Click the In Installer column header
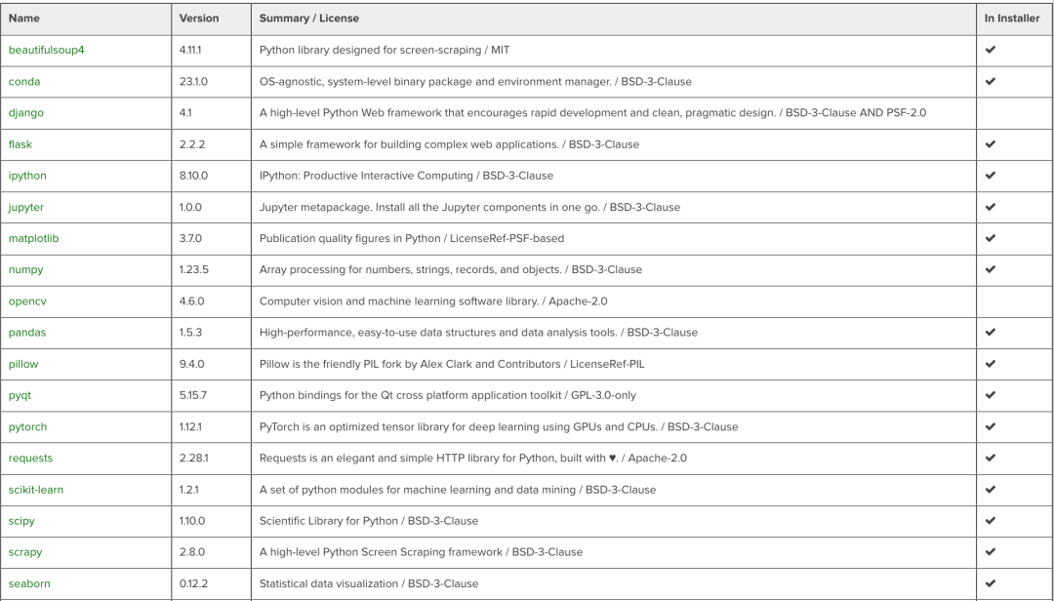The height and width of the screenshot is (601, 1054). pyautogui.click(x=1012, y=19)
